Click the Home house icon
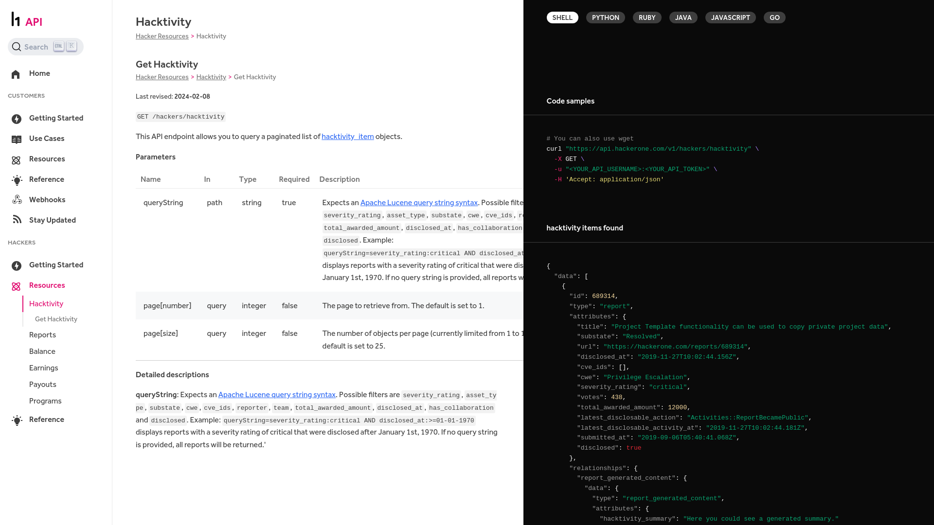The height and width of the screenshot is (525, 934). [16, 74]
